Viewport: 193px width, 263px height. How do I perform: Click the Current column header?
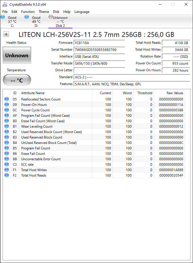(x=102, y=93)
